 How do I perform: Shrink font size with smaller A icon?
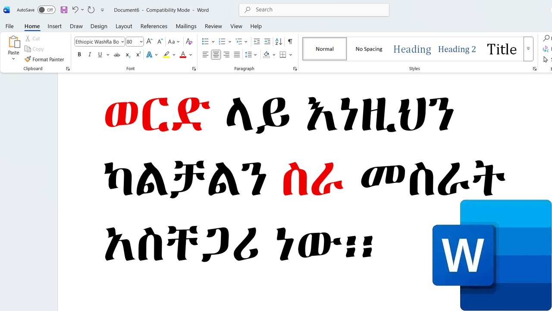[160, 41]
